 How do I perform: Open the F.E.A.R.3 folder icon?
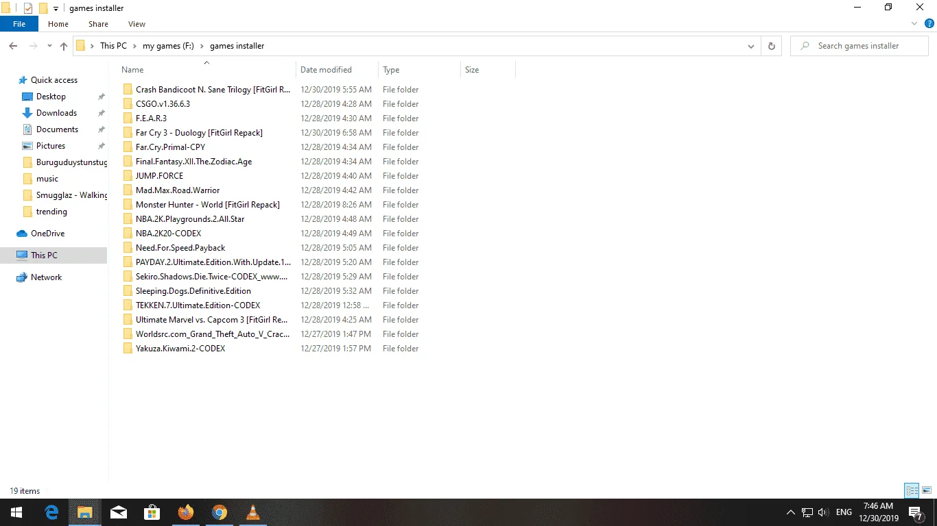pyautogui.click(x=128, y=118)
